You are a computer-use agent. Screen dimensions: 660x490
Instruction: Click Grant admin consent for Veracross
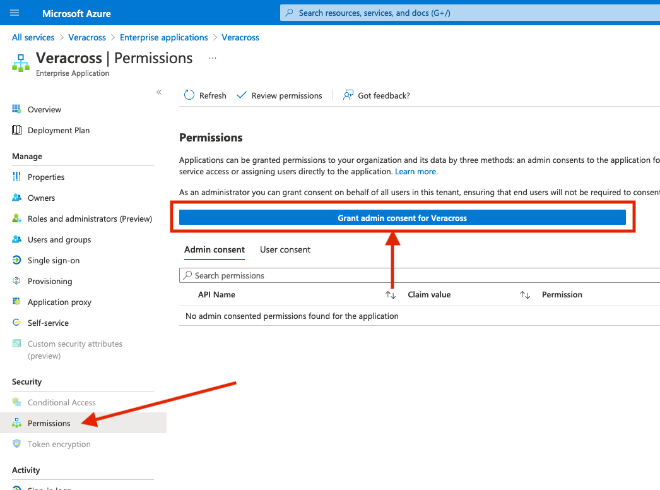pos(403,217)
